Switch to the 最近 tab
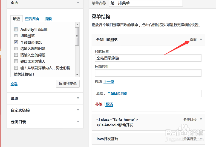This screenshot has height=147, width=216. (x=16, y=19)
